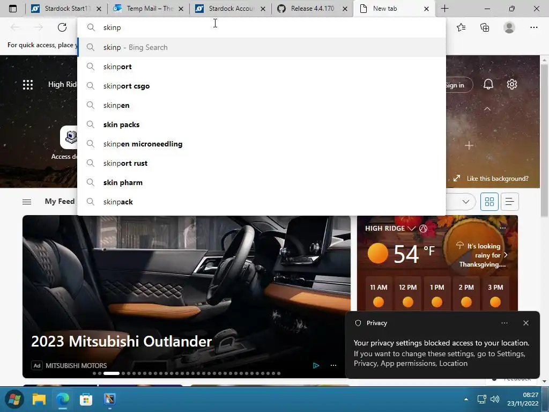Switch to Release 4.4.170 GitHub tab
This screenshot has width=549, height=412.
click(x=311, y=9)
